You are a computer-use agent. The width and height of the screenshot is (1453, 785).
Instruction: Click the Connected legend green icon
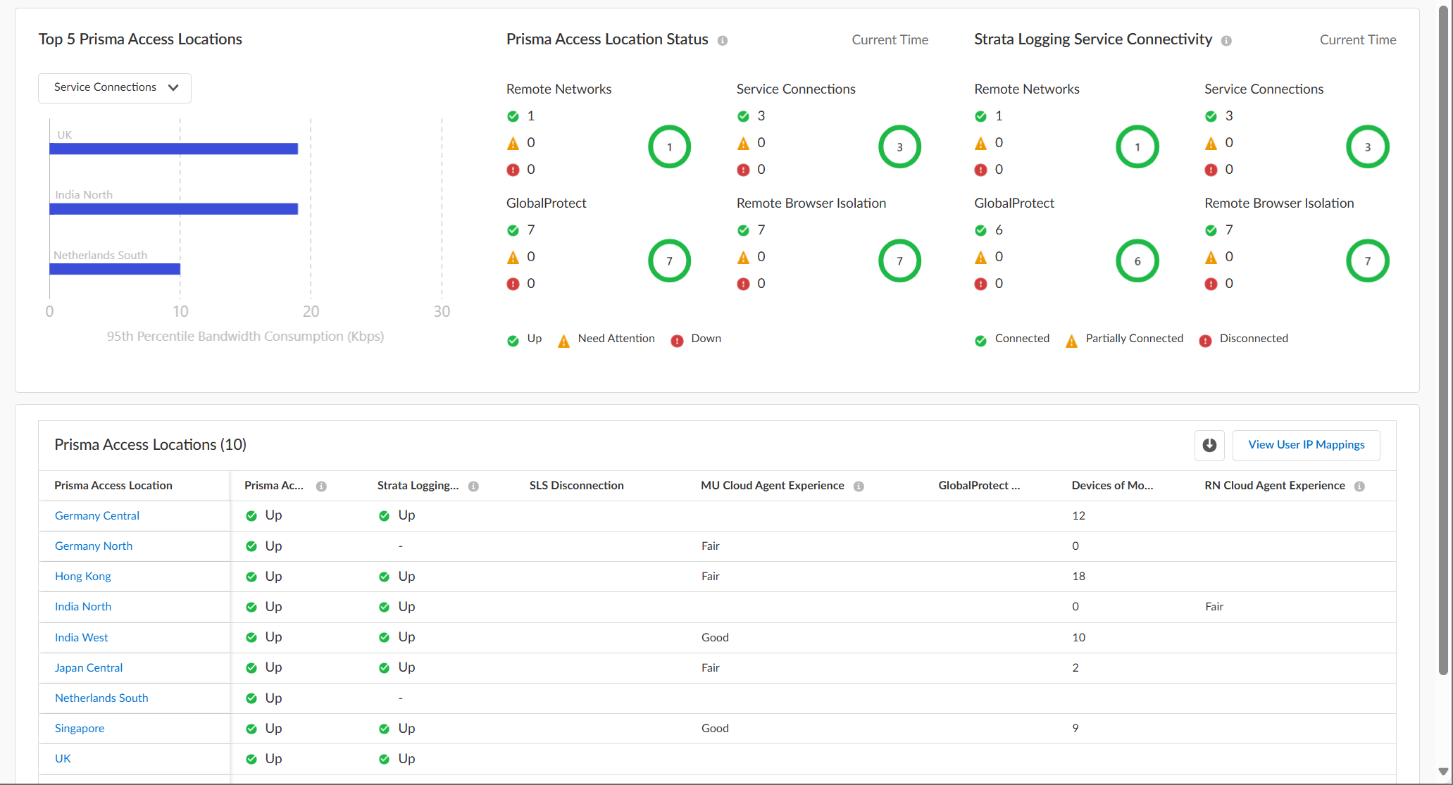(980, 341)
